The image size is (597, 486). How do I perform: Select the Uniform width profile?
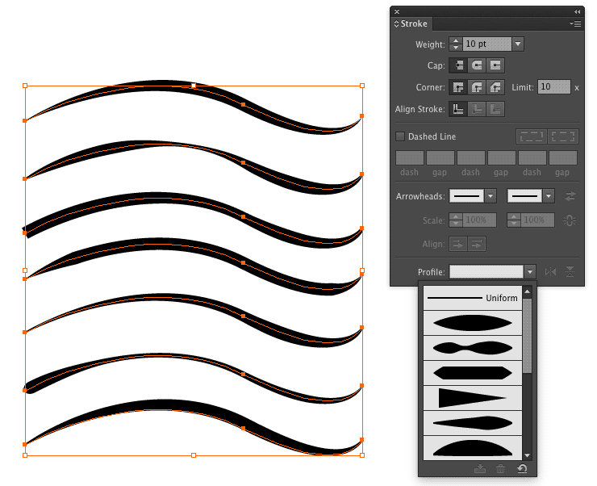473,298
